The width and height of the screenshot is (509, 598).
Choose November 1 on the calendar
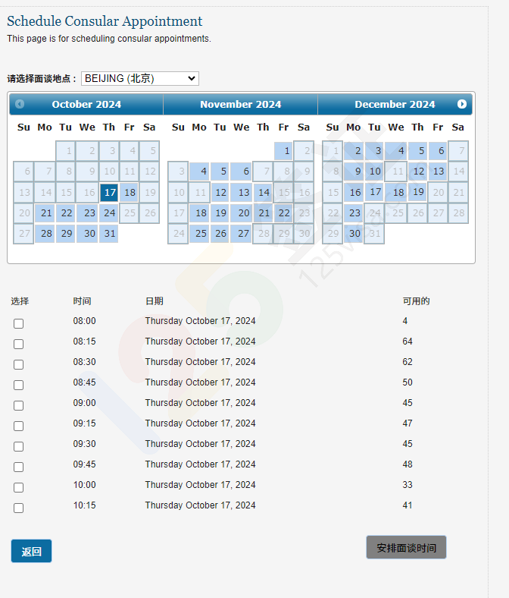click(x=284, y=152)
